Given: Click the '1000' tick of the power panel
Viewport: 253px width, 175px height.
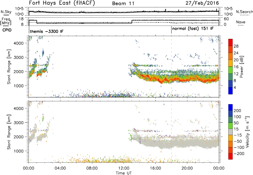Looking at the screenshot, I should 18,86.
